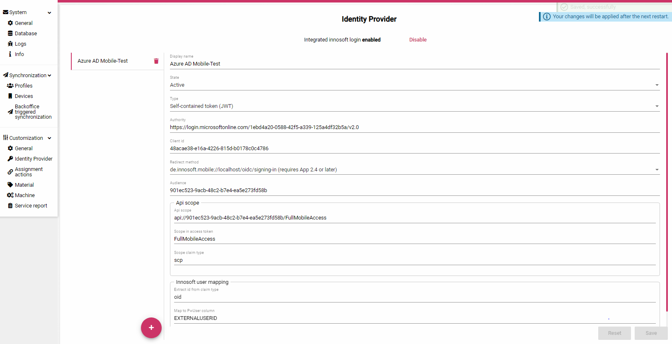Image resolution: width=672 pixels, height=344 pixels.
Task: Click the Database icon in the sidebar
Action: pyautogui.click(x=10, y=34)
